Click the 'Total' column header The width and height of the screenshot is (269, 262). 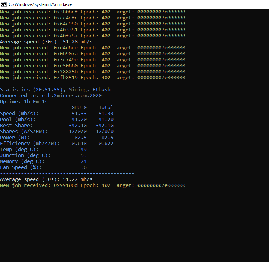(106, 108)
